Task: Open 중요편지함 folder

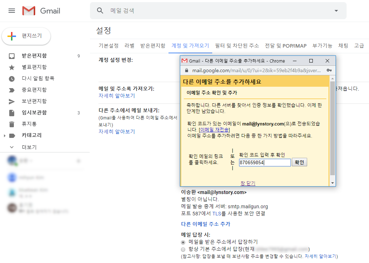Action: pyautogui.click(x=34, y=90)
